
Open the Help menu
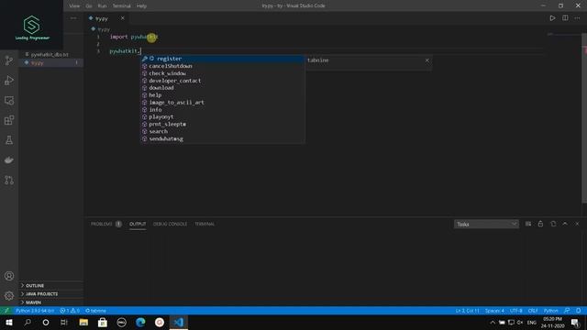(141, 5)
